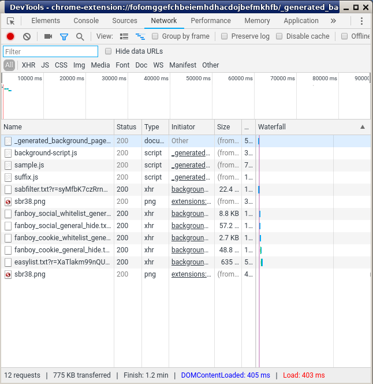Screen dimensions: 373x384
Task: Clear the network log
Action: click(x=26, y=36)
